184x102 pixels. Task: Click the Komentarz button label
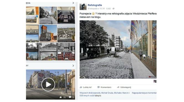pyautogui.click(x=106, y=87)
